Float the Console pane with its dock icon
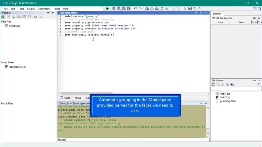 [x=206, y=103]
